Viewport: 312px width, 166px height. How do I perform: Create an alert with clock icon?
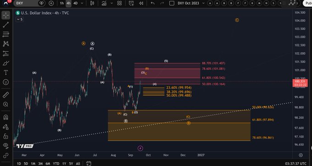tap(131, 3)
